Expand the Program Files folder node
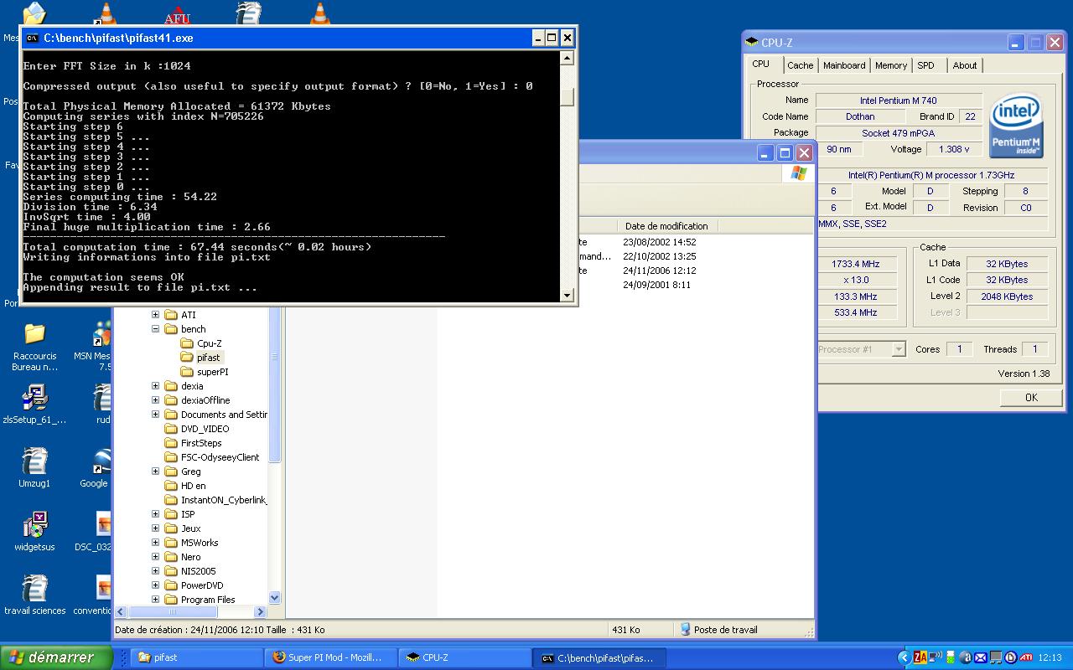 (155, 600)
